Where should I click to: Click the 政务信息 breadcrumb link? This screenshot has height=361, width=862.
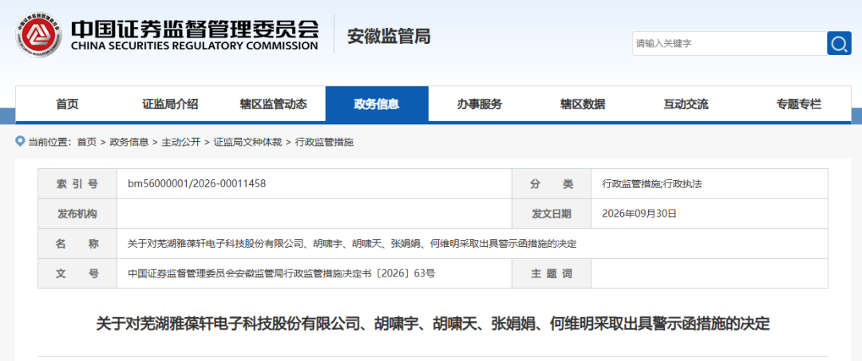tap(129, 142)
